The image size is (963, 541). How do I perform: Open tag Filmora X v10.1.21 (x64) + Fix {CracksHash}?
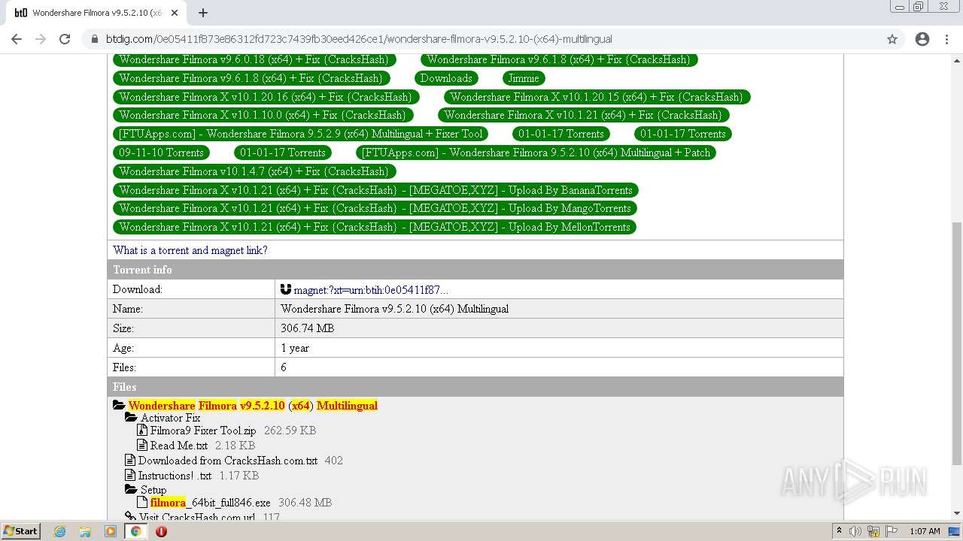(x=583, y=115)
